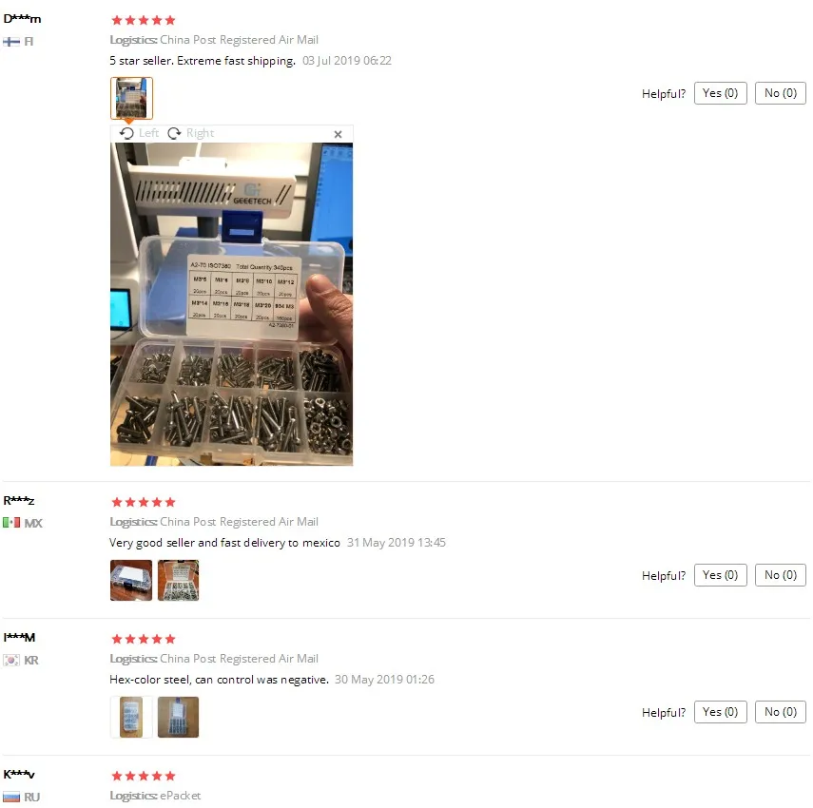
Task: Rotate the review photo left
Action: pos(139,133)
